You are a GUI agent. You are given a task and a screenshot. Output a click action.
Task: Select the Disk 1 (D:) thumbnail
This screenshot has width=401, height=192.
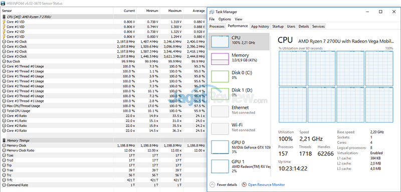click(x=220, y=94)
